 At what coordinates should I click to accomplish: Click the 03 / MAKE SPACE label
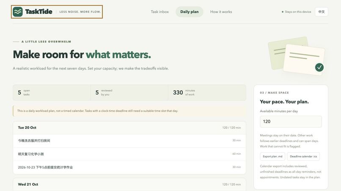tap(275, 93)
